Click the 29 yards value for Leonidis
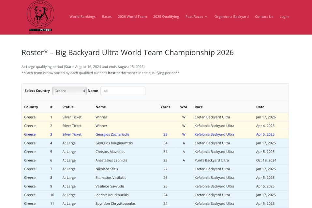Screen dimensions: 312x208 click(165, 160)
